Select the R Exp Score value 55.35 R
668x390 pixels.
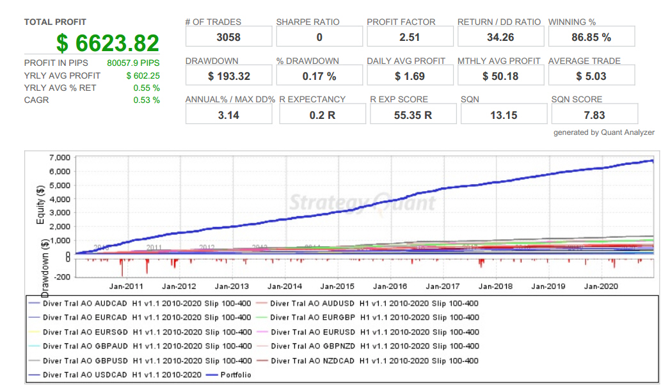pyautogui.click(x=413, y=115)
